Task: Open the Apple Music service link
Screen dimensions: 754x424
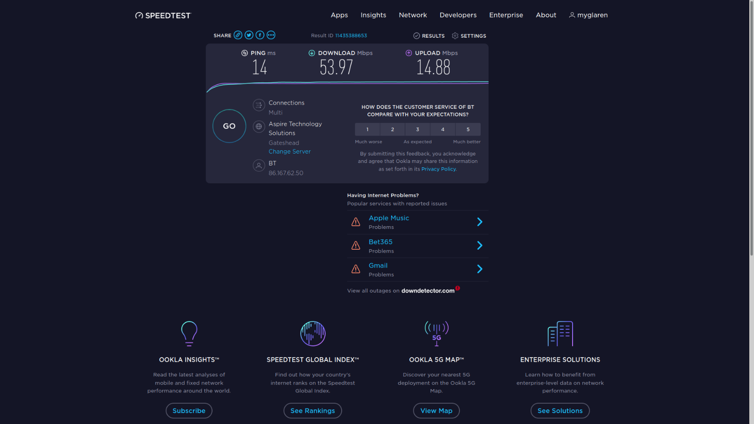Action: pyautogui.click(x=389, y=218)
